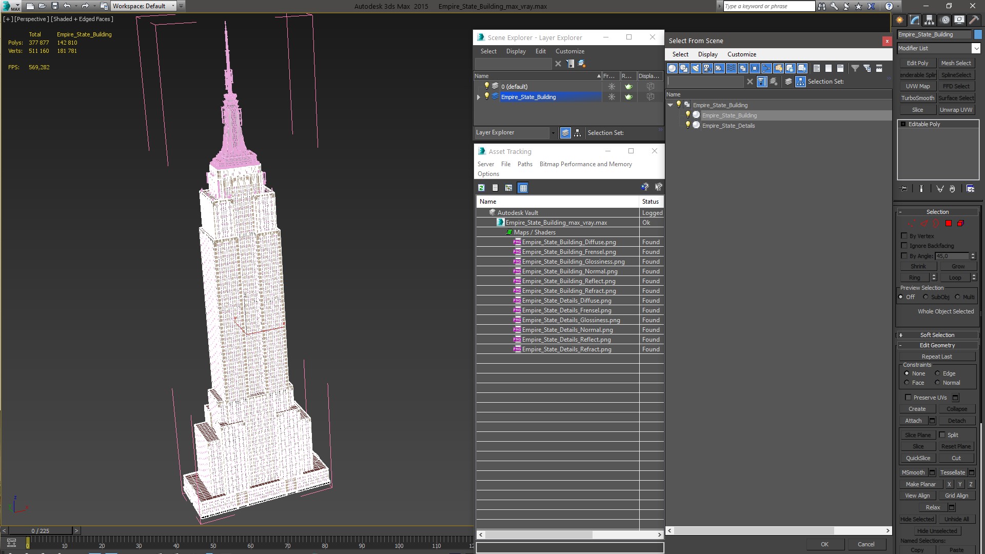Toggle Display Bone Objects filter icon
Viewport: 985px width, 554px height.
pyautogui.click(x=766, y=68)
